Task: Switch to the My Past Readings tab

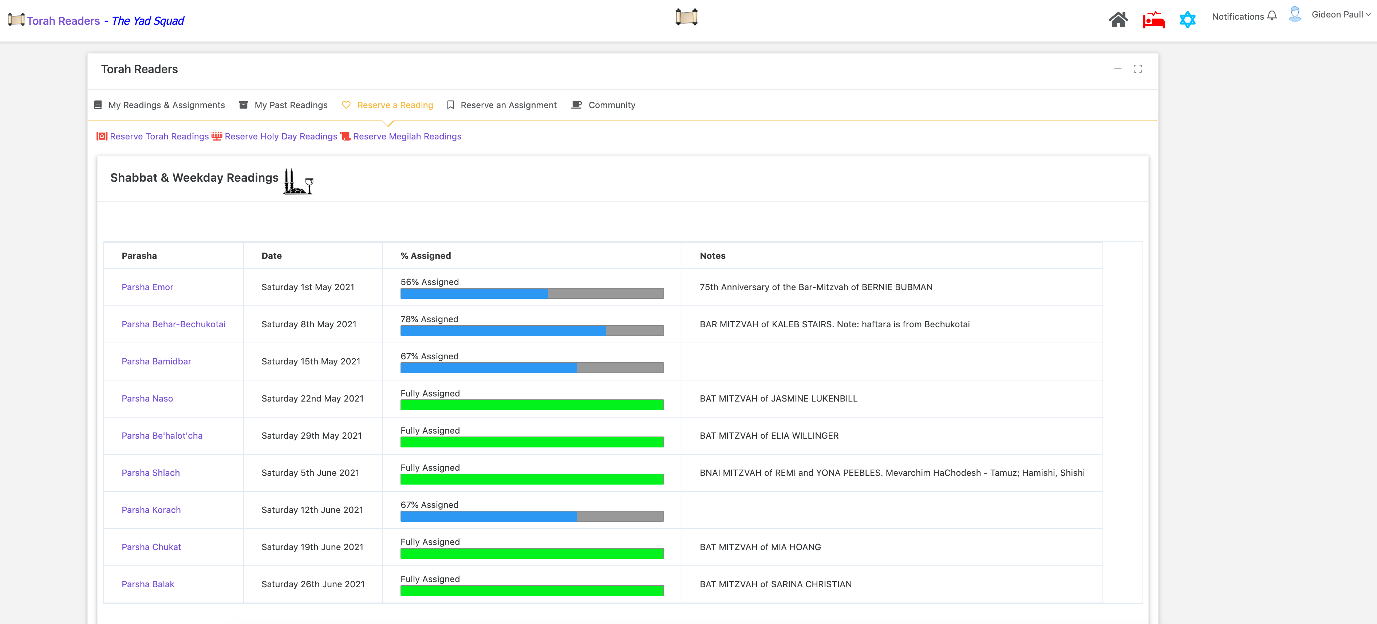Action: [x=290, y=105]
